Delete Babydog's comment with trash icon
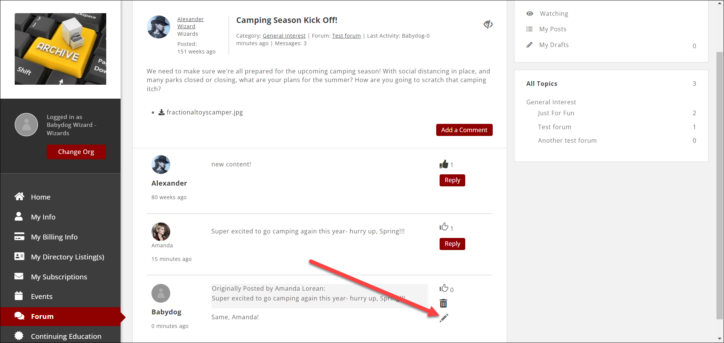724x343 pixels. click(443, 303)
